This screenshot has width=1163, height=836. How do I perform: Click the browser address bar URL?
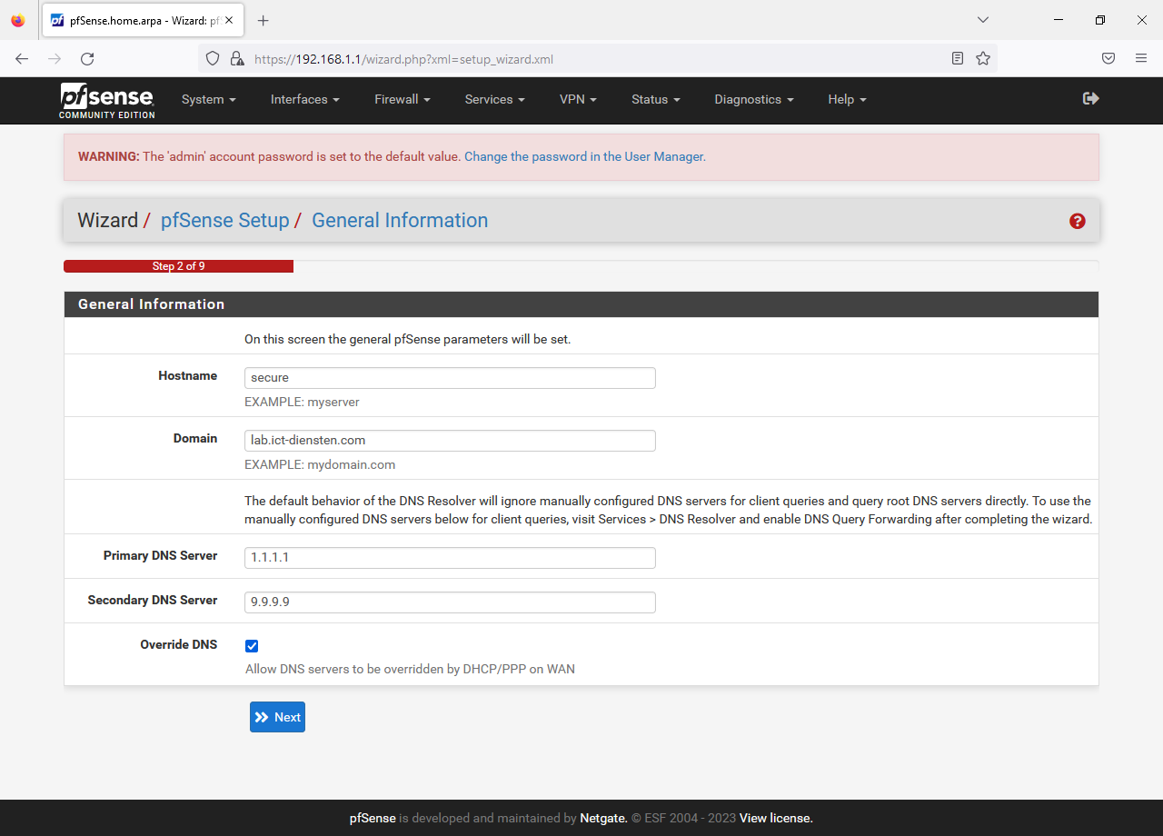[403, 59]
